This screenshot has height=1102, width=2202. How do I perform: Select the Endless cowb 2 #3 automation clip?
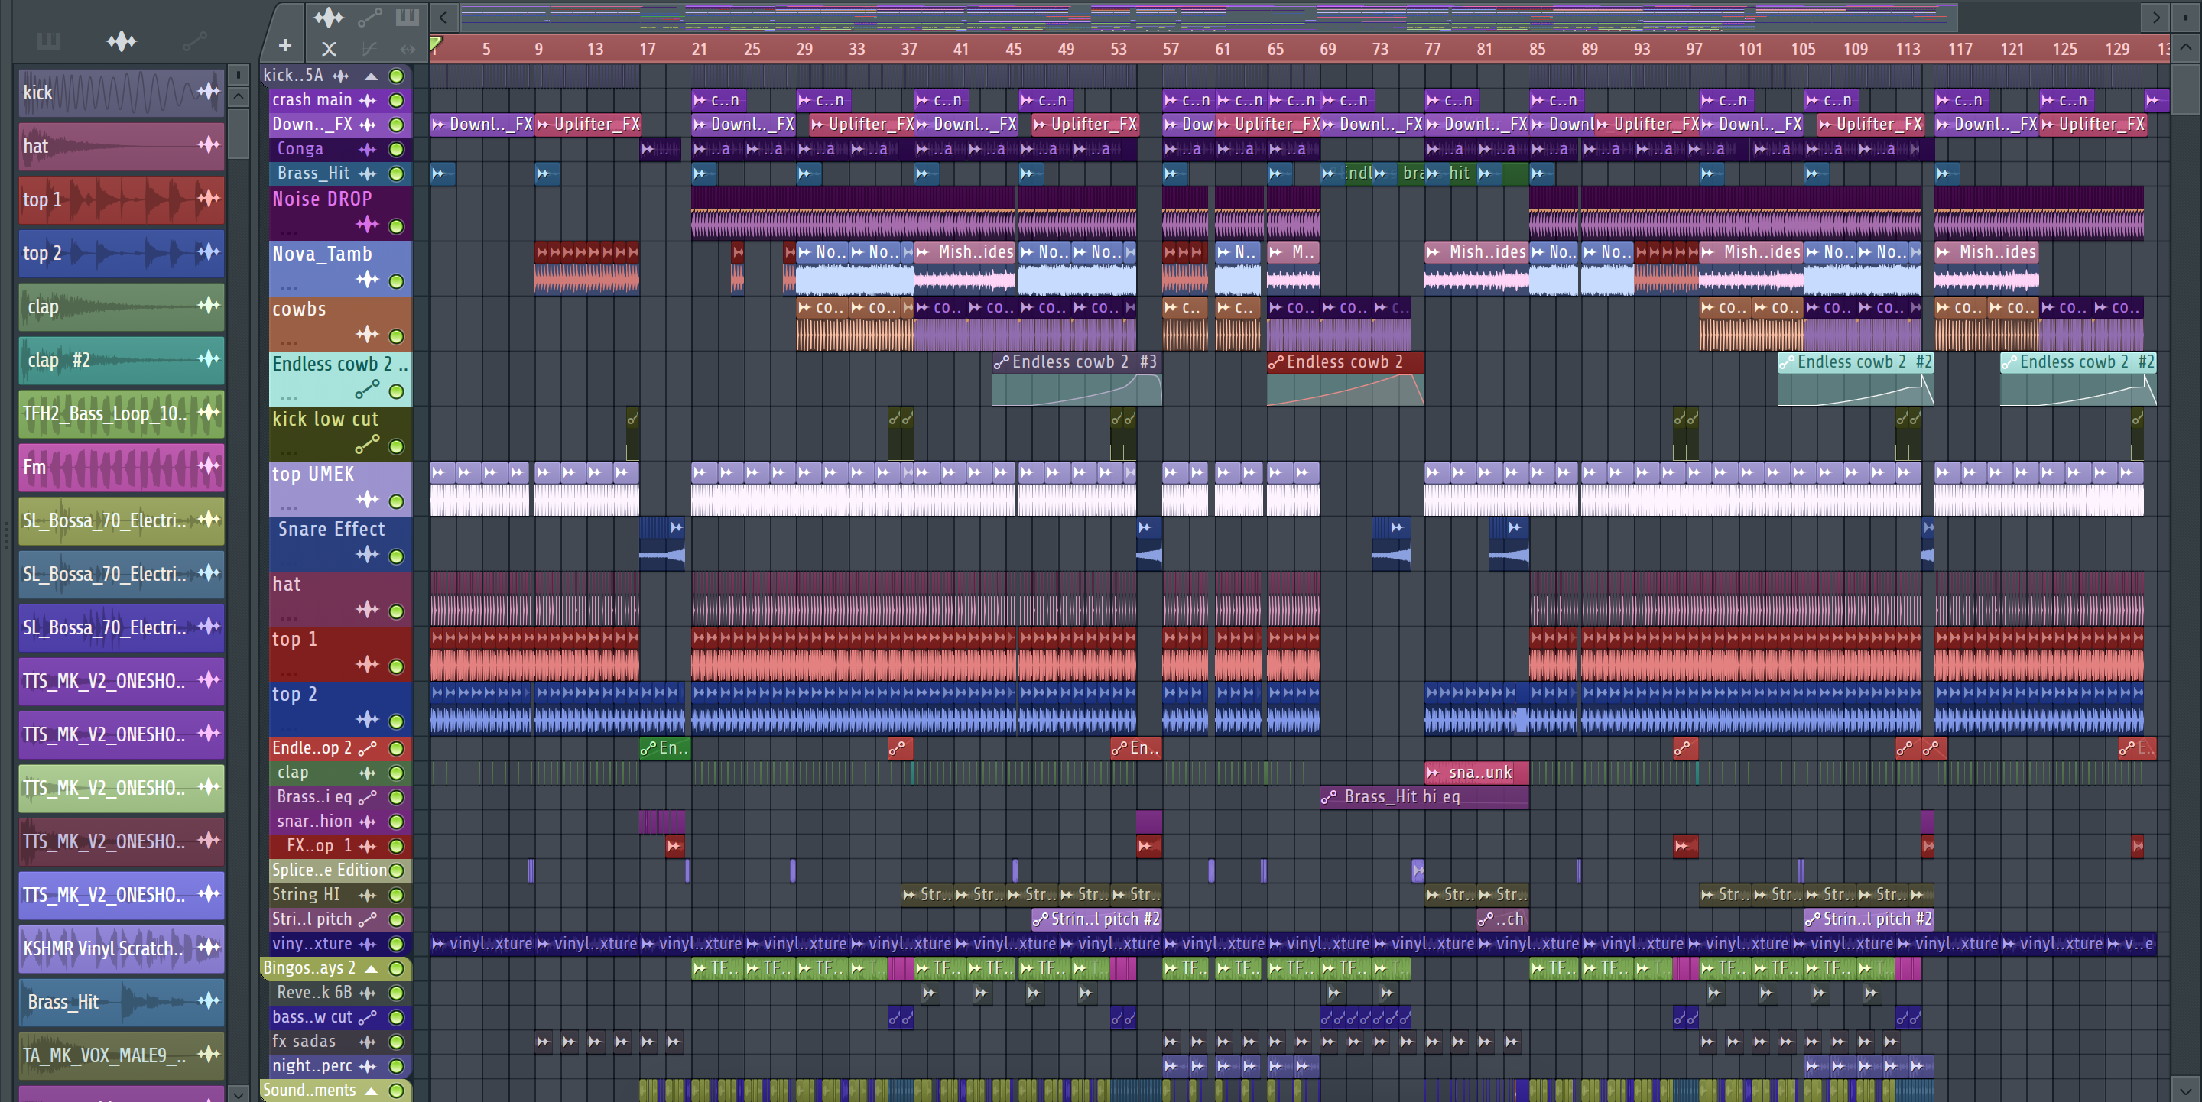[x=1077, y=378]
